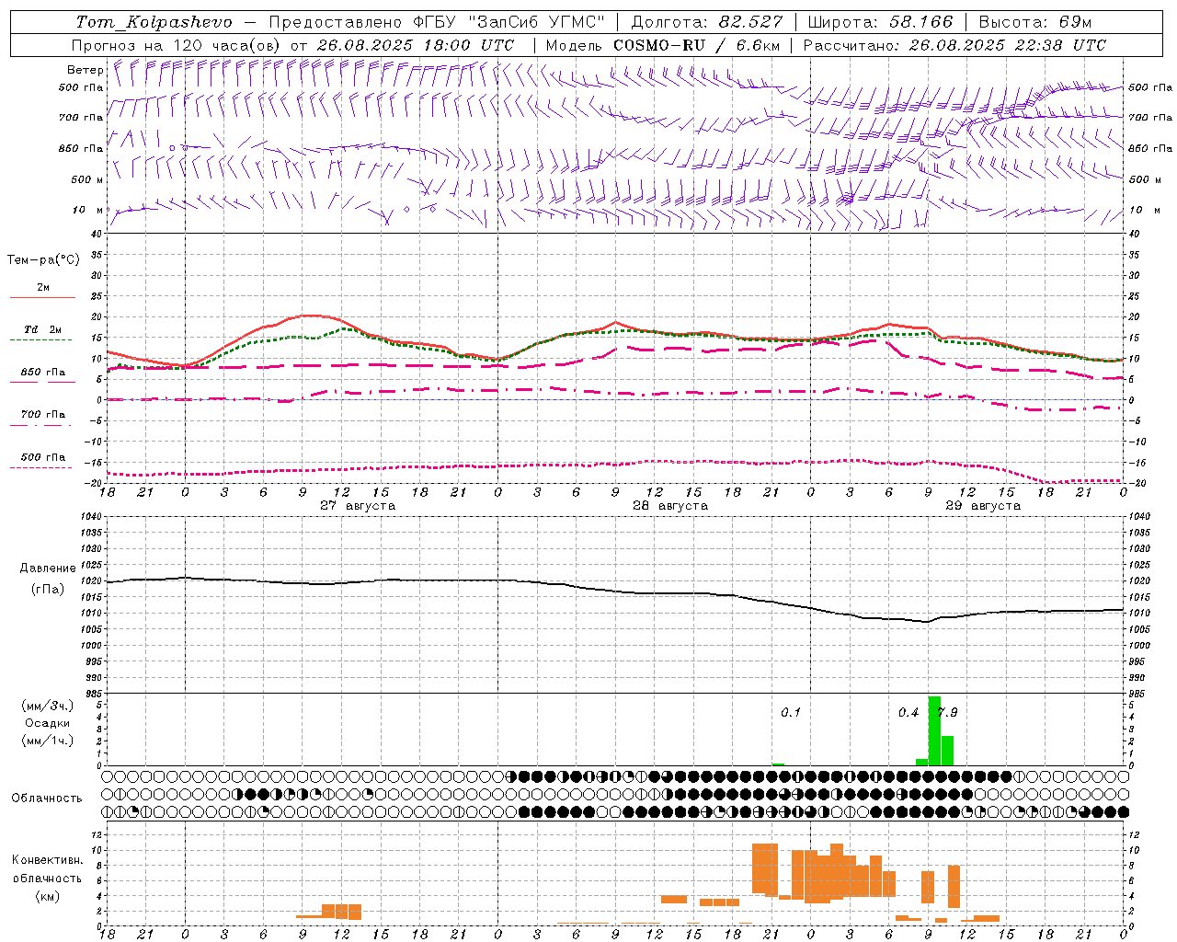Click the "500 гПа" temperature legend line sample
This screenshot has height=942, width=1177.
tap(42, 467)
